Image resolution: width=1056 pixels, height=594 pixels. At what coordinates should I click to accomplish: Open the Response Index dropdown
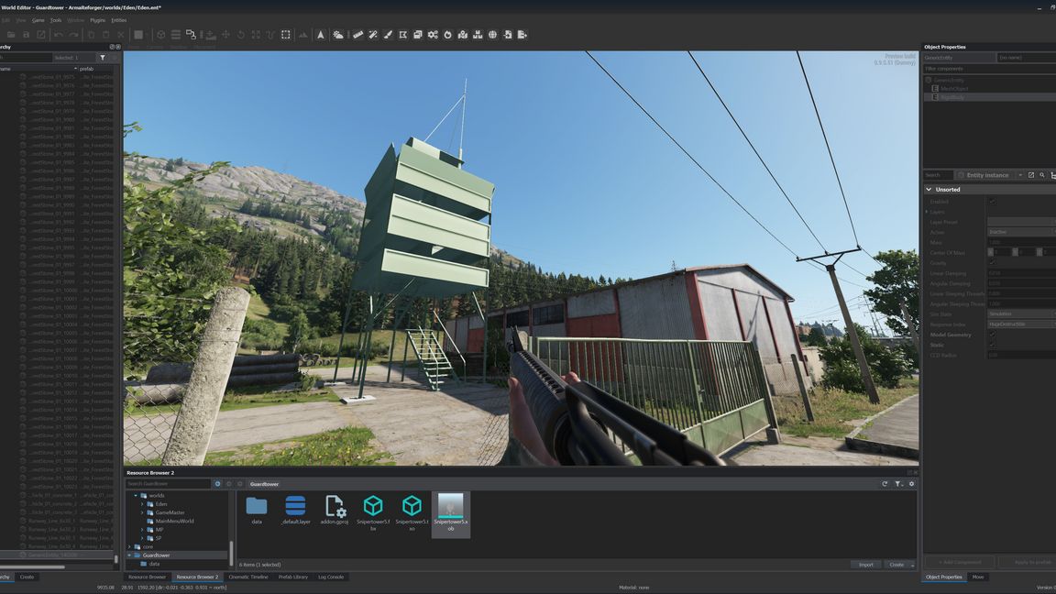coord(1020,324)
